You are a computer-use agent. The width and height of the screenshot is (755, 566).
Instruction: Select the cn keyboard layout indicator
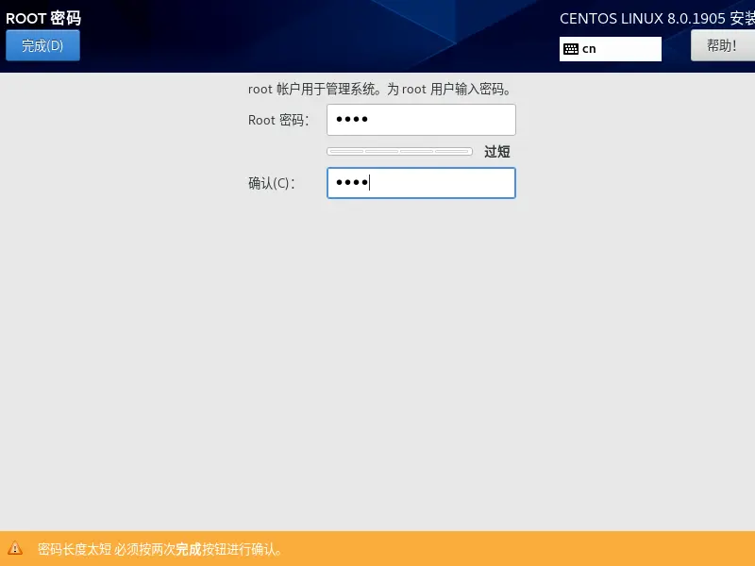click(x=610, y=49)
